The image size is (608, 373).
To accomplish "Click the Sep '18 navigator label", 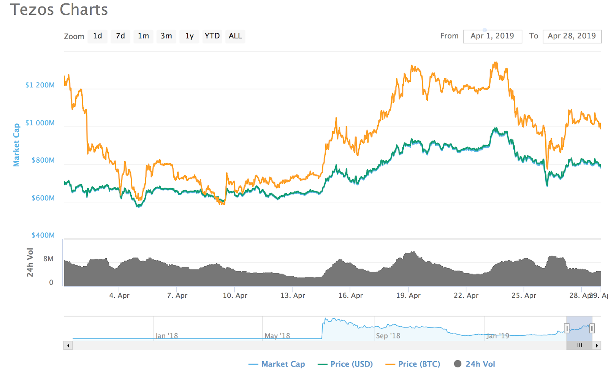I will coord(388,336).
